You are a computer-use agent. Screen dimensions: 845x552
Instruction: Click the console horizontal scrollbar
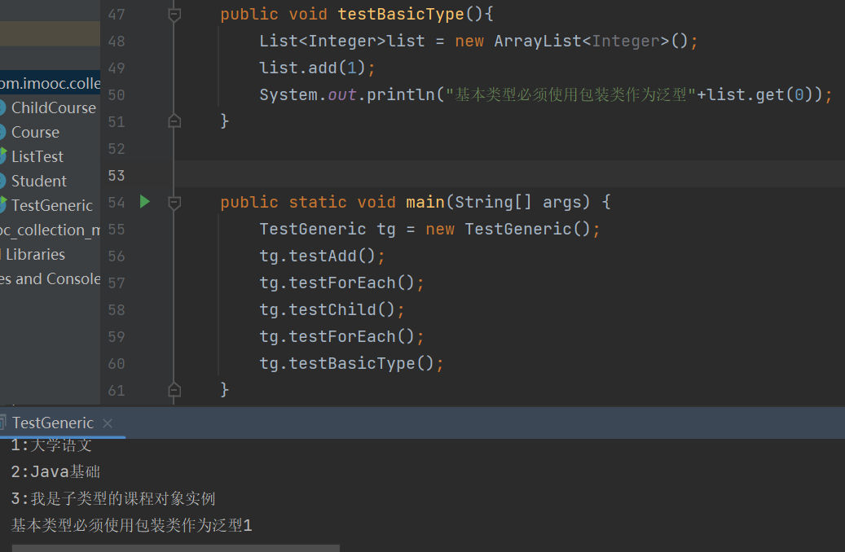pos(175,548)
